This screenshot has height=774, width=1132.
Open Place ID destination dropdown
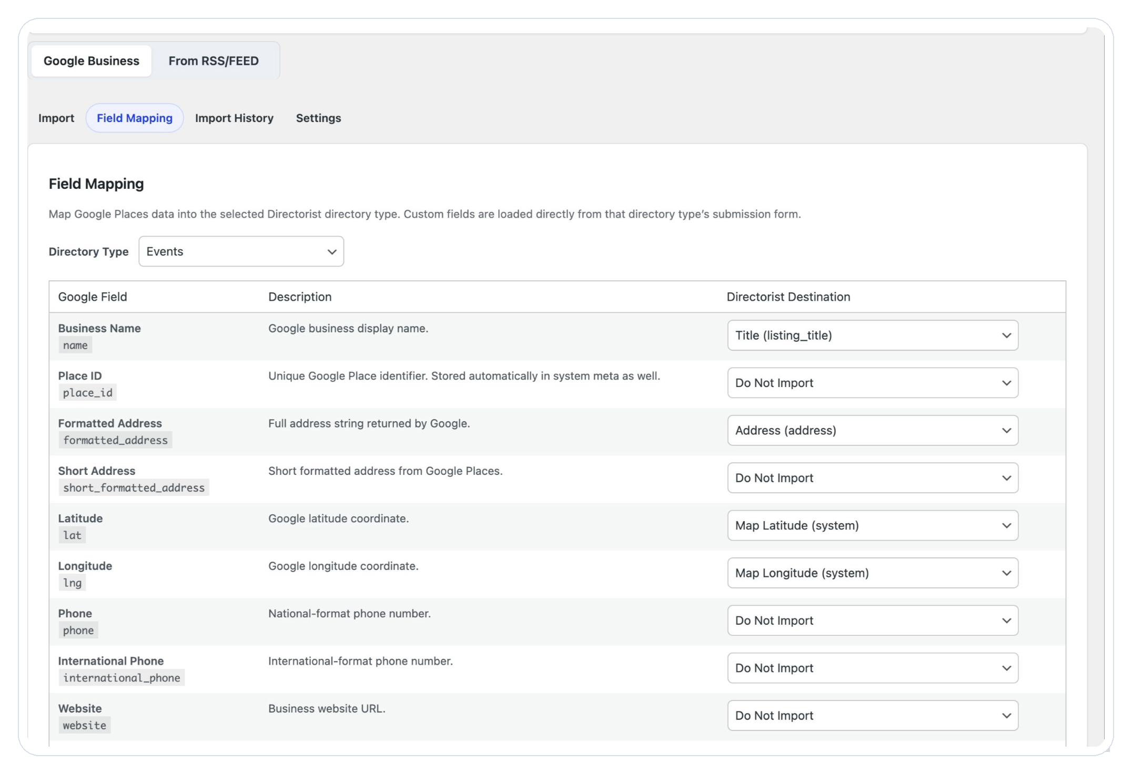point(873,383)
